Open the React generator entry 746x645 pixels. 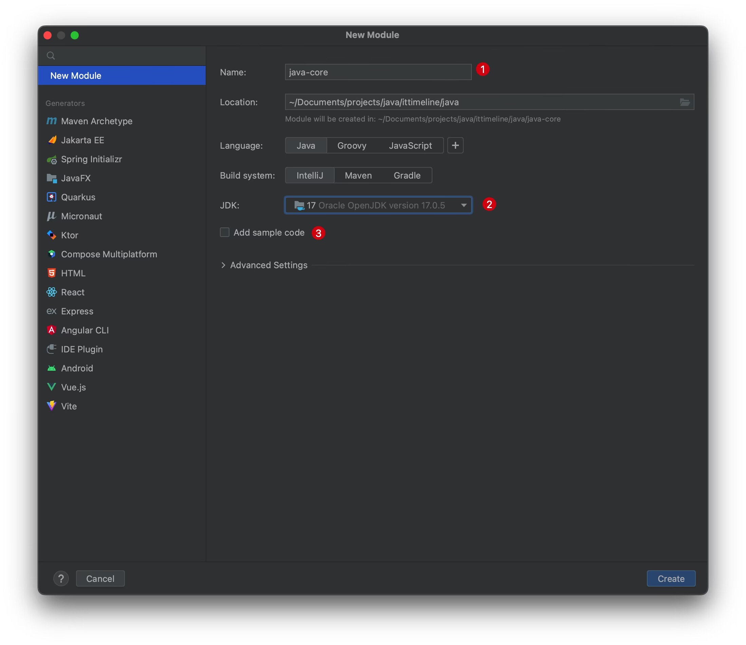(122, 292)
